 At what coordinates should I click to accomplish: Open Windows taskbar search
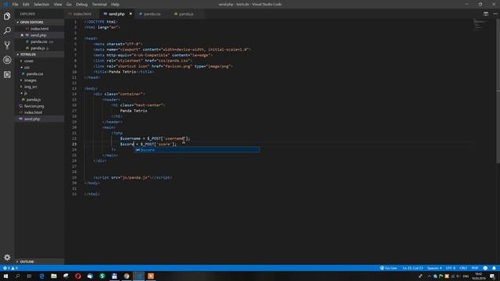(x=17, y=276)
